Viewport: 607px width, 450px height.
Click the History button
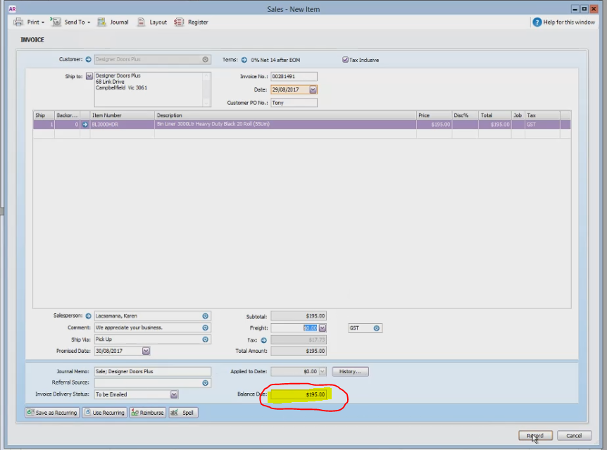(350, 371)
